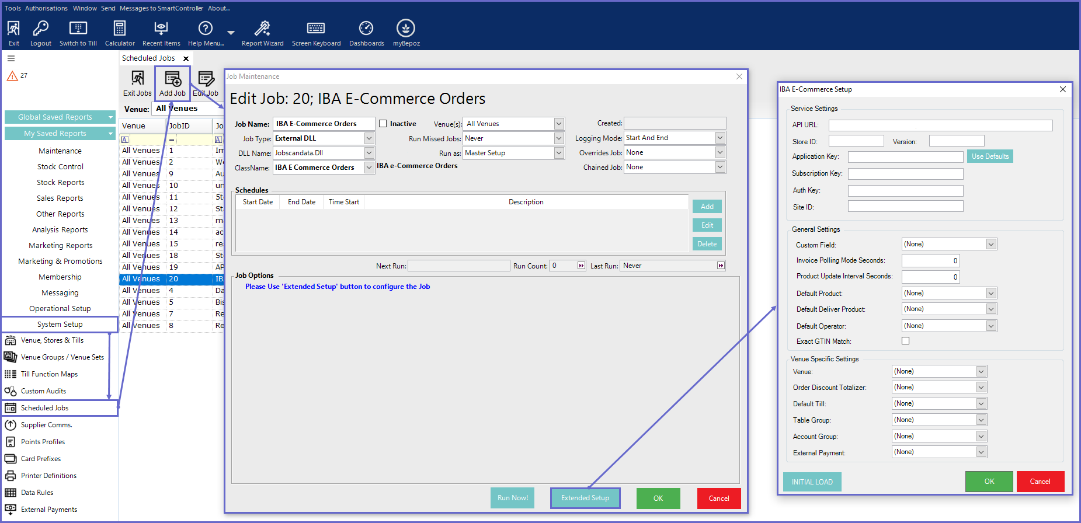Expand the toolbar overflow arrow
1081x523 pixels.
(x=231, y=33)
